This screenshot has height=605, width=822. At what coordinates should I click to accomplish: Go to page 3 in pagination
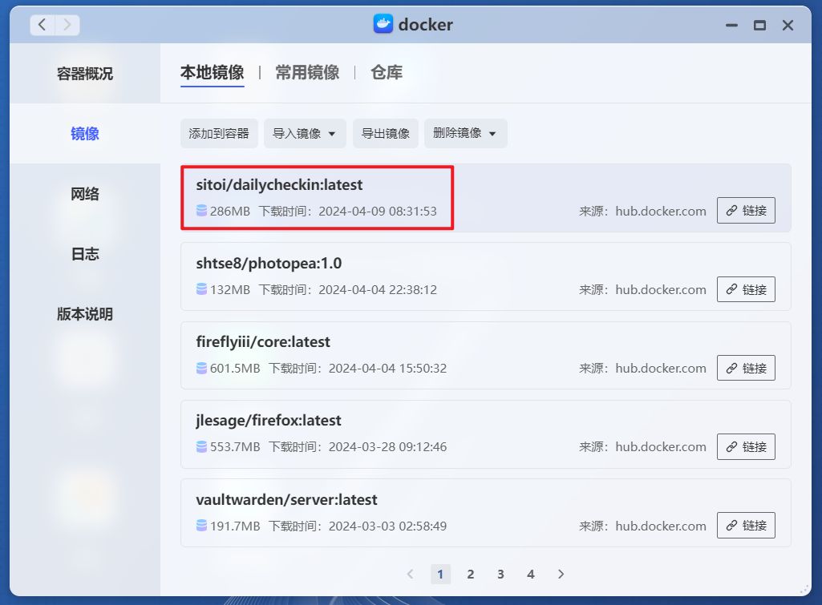pos(500,574)
